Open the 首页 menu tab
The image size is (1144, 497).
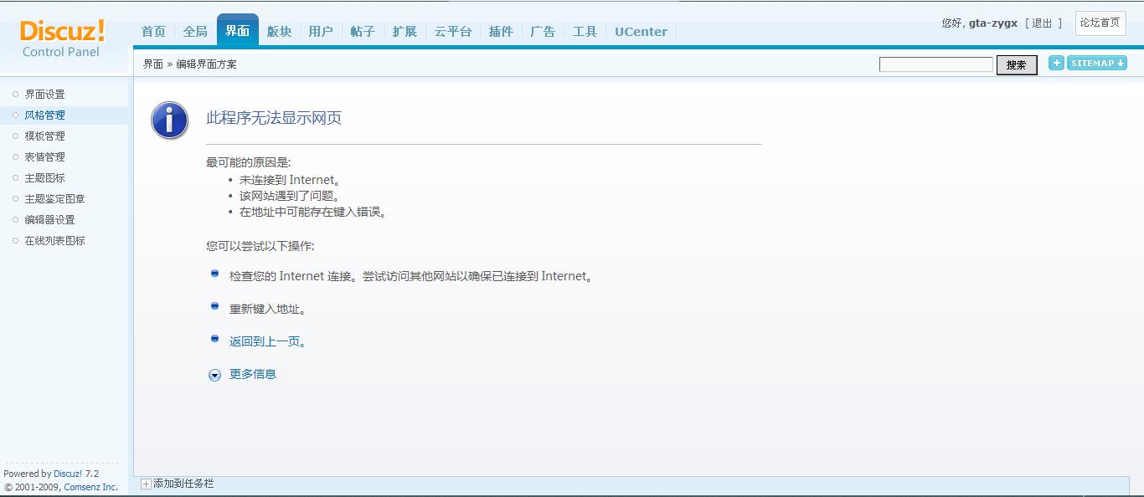point(154,31)
